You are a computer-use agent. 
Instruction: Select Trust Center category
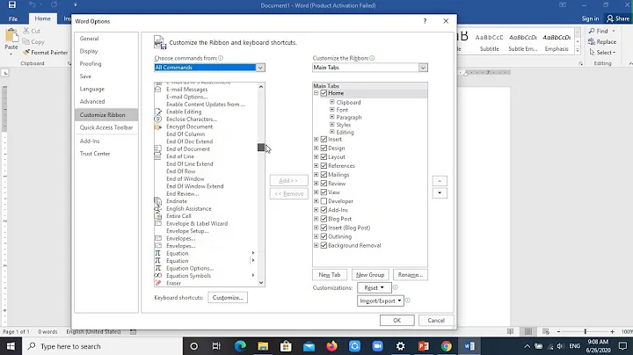tap(95, 154)
